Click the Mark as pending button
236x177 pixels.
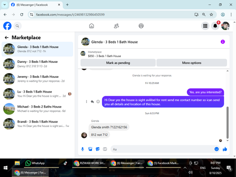coord(118,63)
